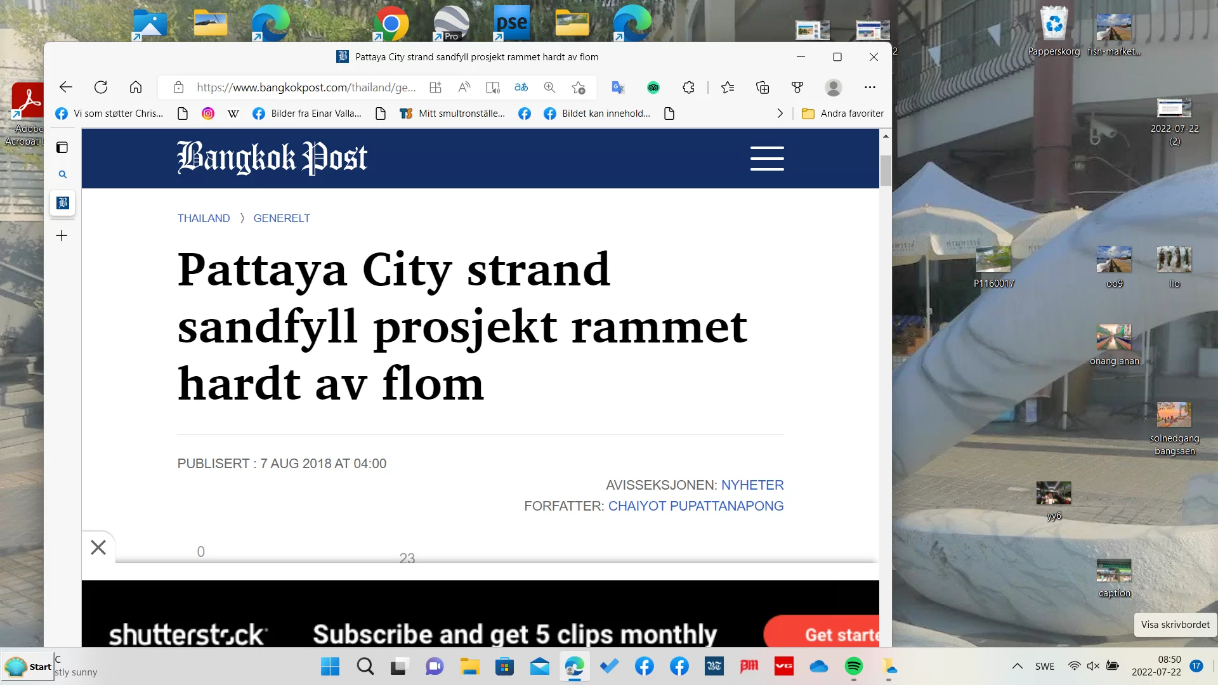Click the THAILAND breadcrumb link
The image size is (1218, 685).
pos(204,218)
